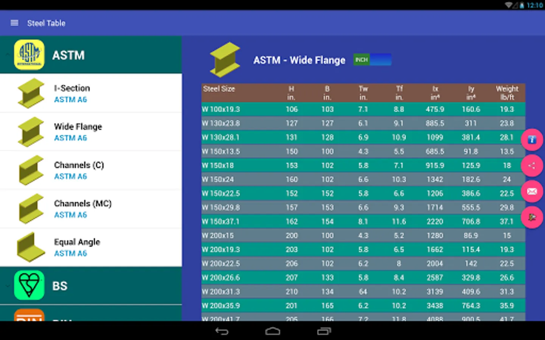Select row W 130x28.1

pos(363,137)
